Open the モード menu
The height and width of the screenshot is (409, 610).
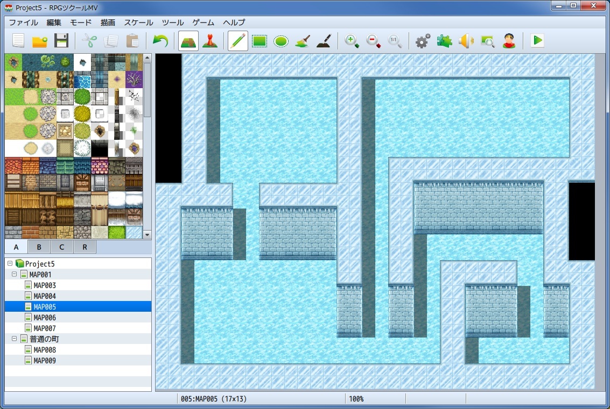(x=81, y=23)
